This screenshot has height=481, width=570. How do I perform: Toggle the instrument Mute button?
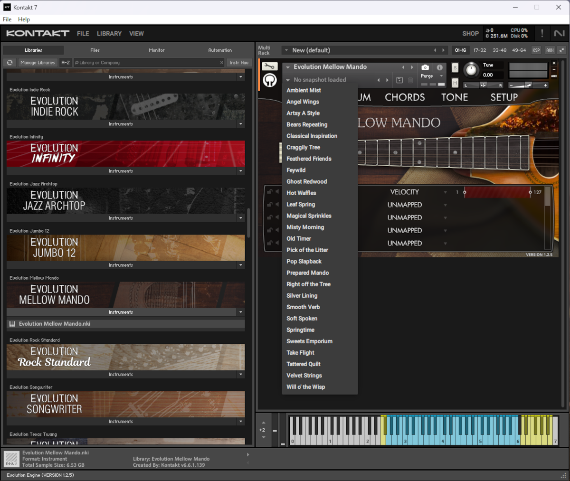point(455,83)
